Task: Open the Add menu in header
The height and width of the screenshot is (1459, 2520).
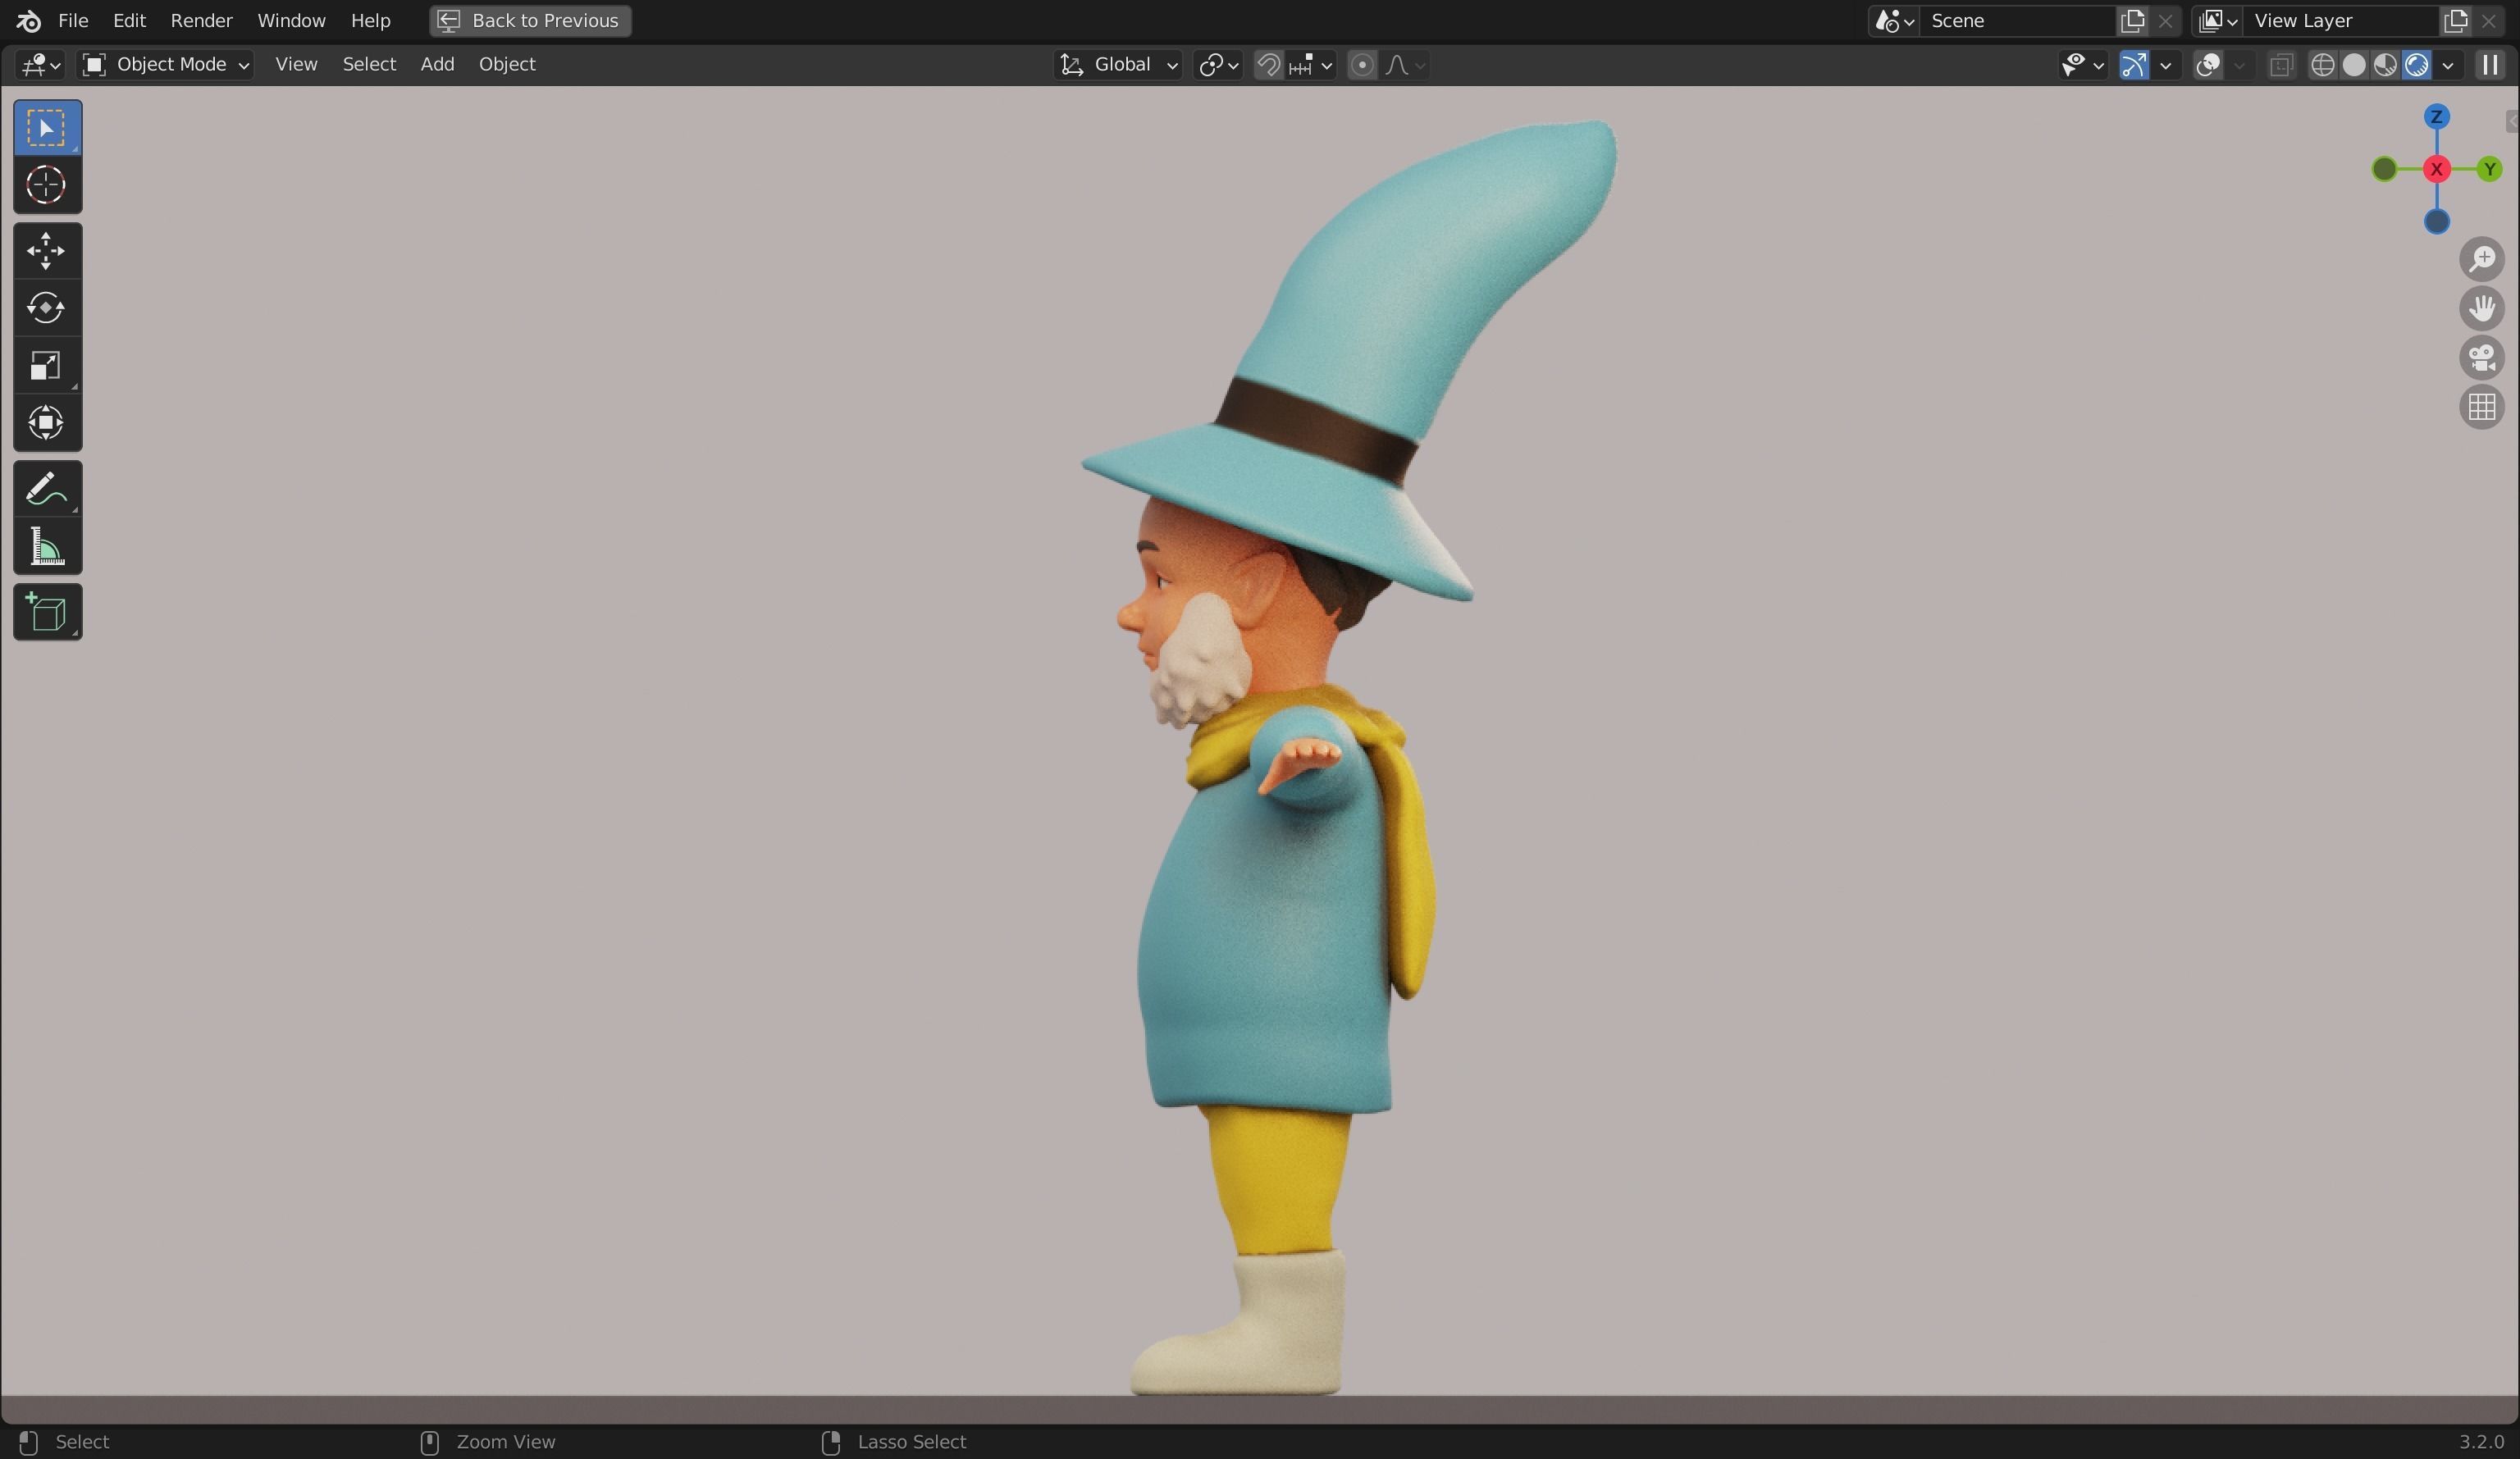Action: click(x=437, y=64)
